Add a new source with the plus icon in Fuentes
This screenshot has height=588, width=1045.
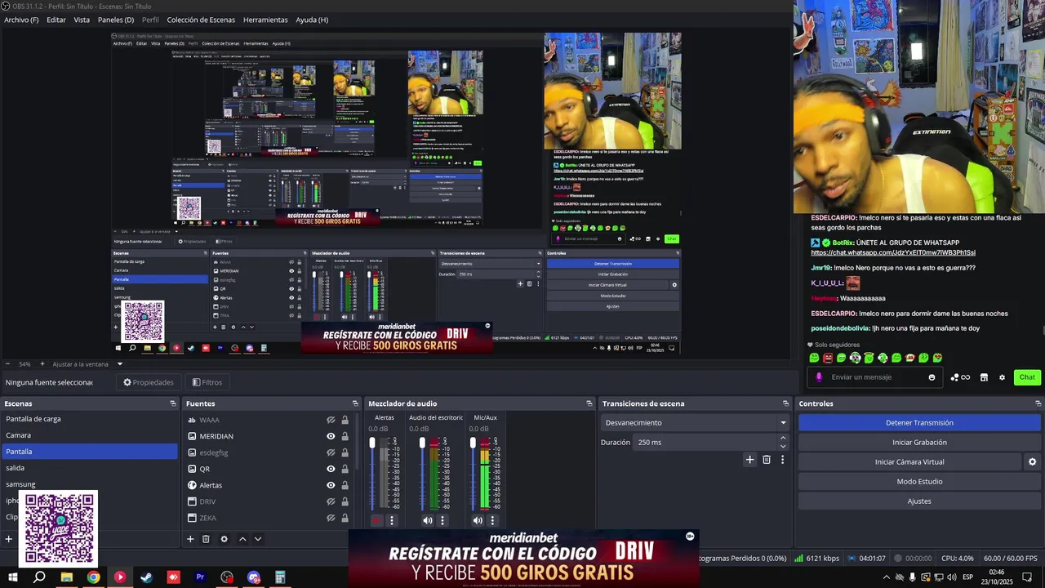click(190, 539)
